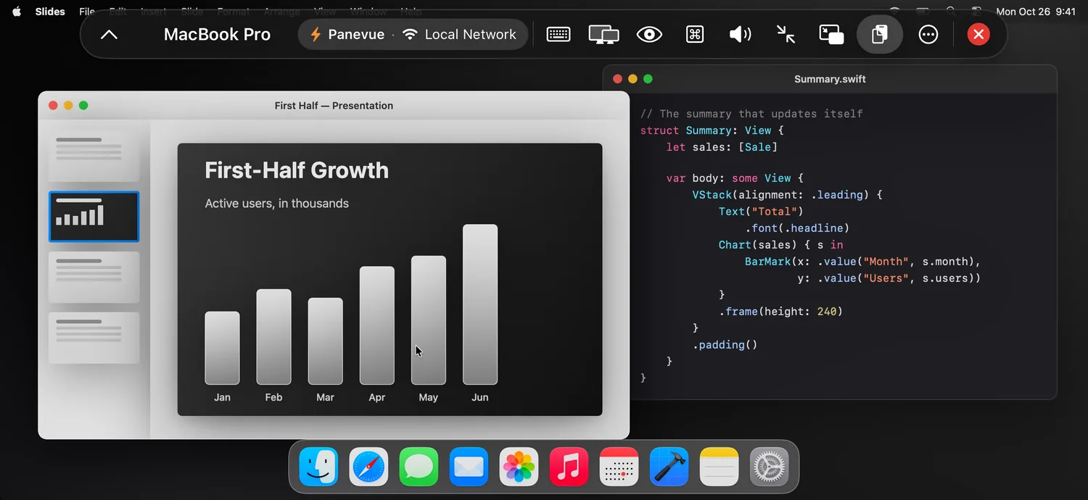Screen dimensions: 1088x500
Task: Open Music from the Dock
Action: 569,467
